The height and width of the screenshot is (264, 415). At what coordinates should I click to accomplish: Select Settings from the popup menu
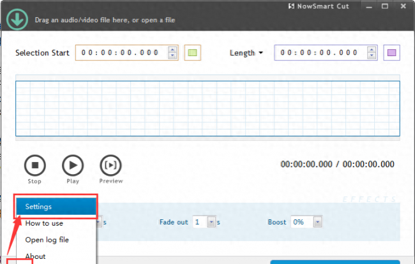(x=56, y=207)
